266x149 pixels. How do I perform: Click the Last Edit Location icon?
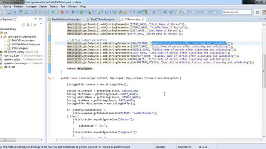pyautogui.click(x=193, y=12)
